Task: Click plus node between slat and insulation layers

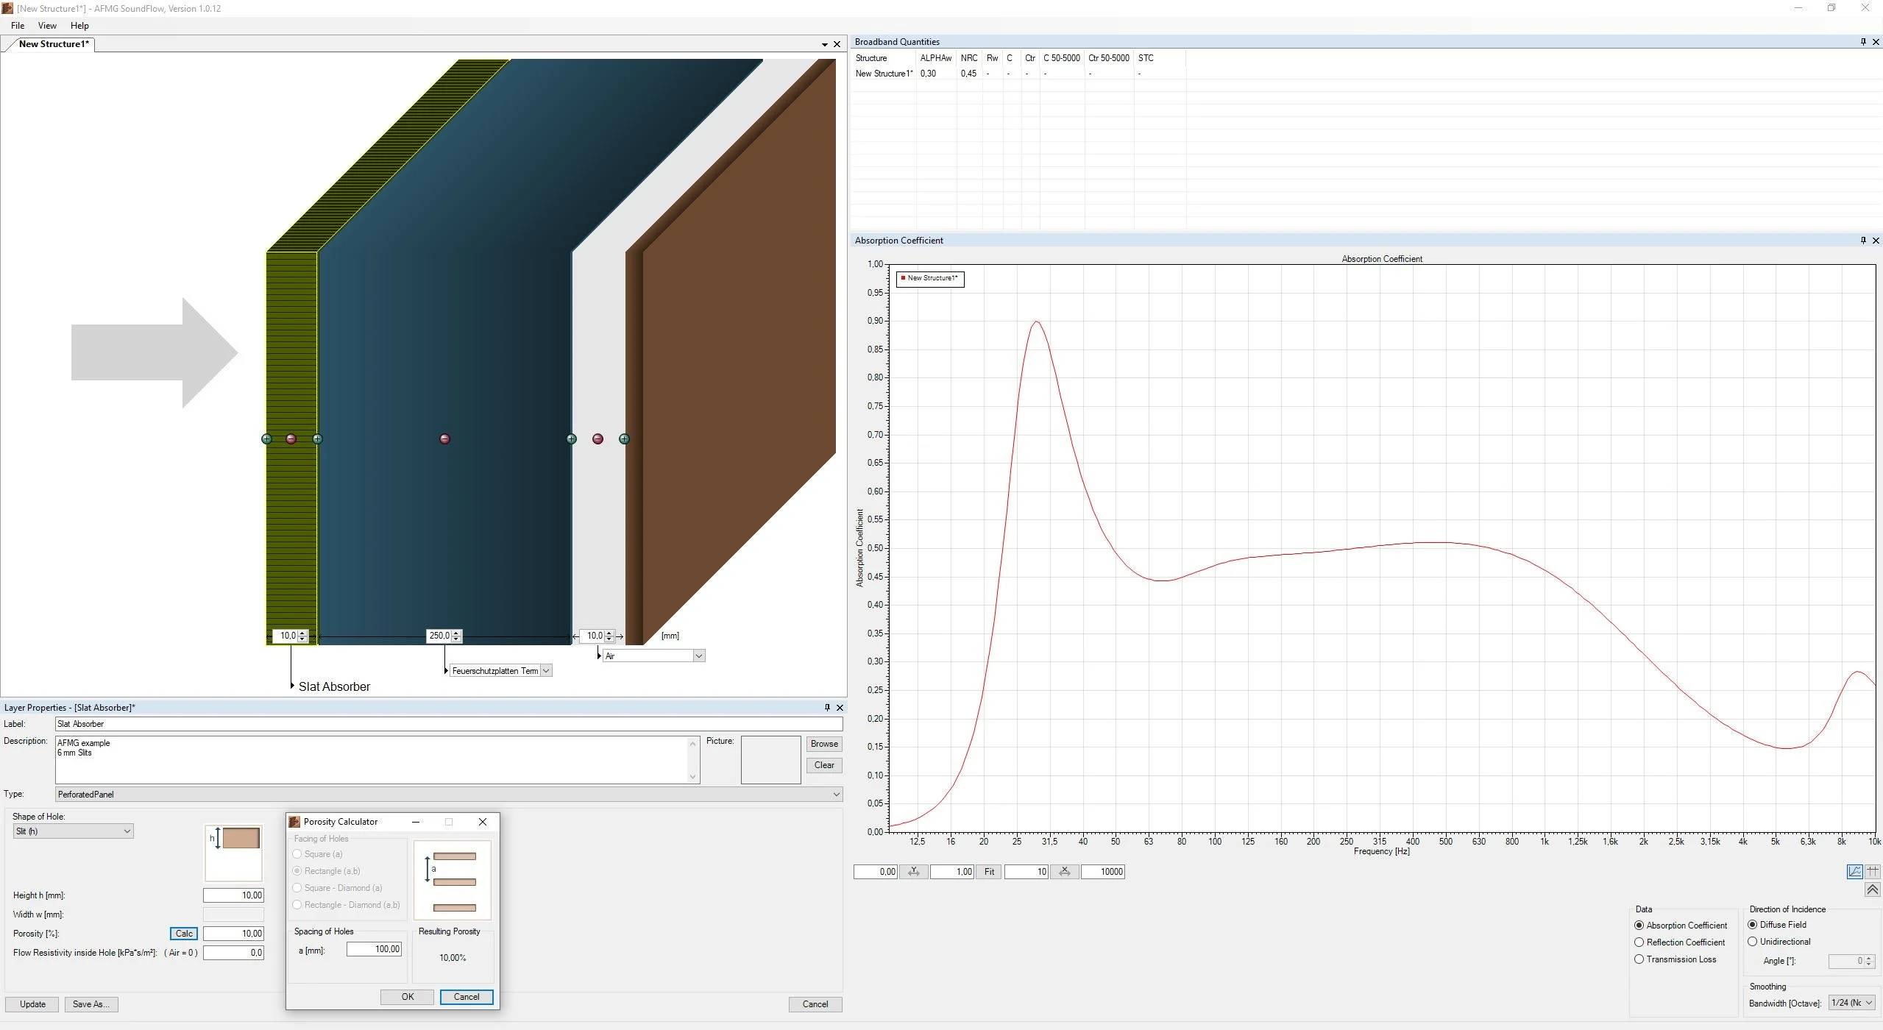Action: coord(317,439)
